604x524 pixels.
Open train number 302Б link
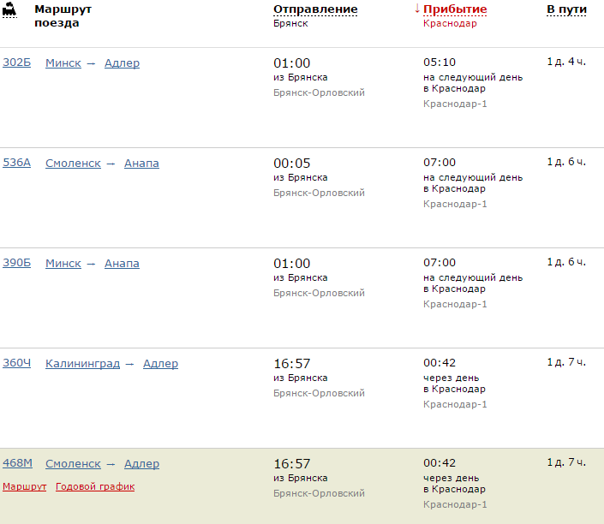coord(16,63)
